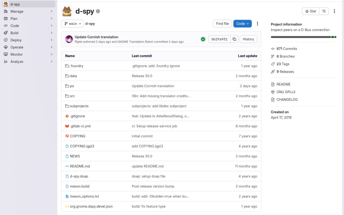Viewport: 344px width, 215px height.
Task: Open the d-spy.doap file
Action: pos(79,176)
